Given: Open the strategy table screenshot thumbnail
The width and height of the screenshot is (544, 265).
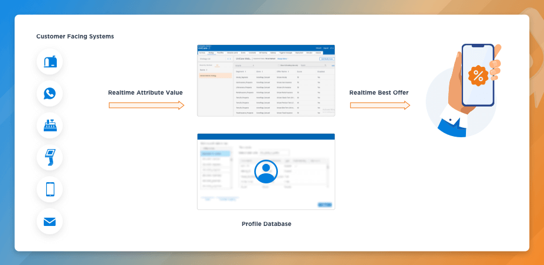Looking at the screenshot, I should coord(266,80).
